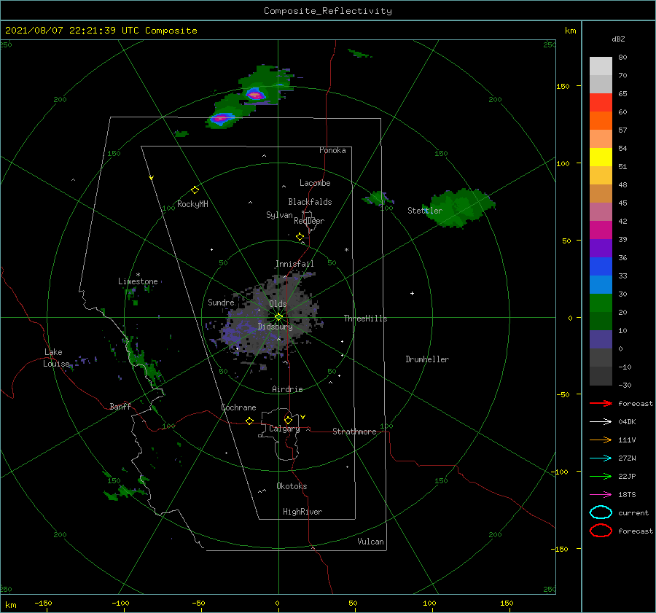The image size is (656, 613).
Task: Click the red forecast ellipse legend icon
Action: 601,531
